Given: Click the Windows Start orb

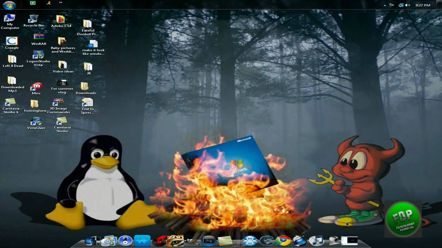Looking at the screenshot, I should [9, 5].
